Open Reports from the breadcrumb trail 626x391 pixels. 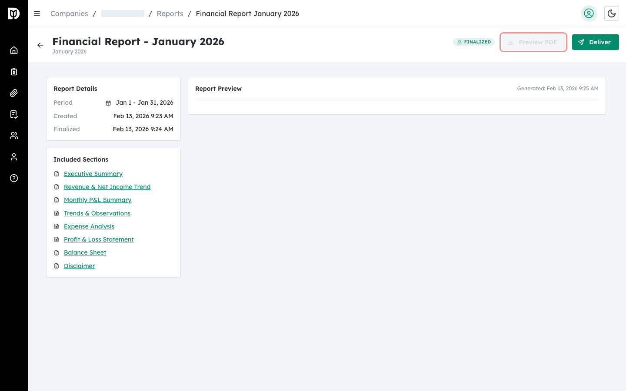point(170,13)
